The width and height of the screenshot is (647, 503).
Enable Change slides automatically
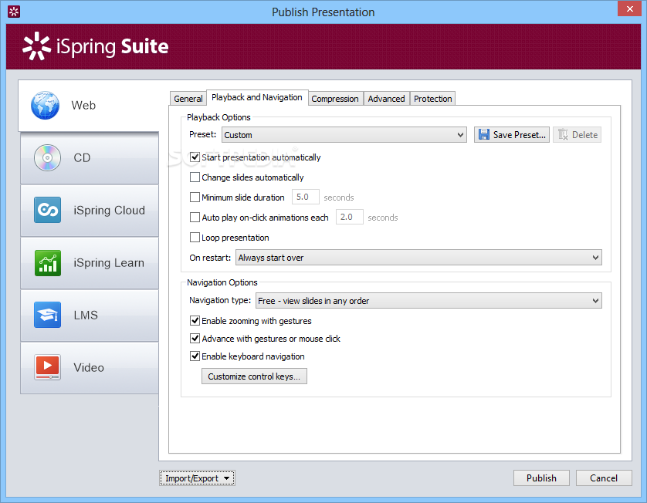[x=195, y=177]
